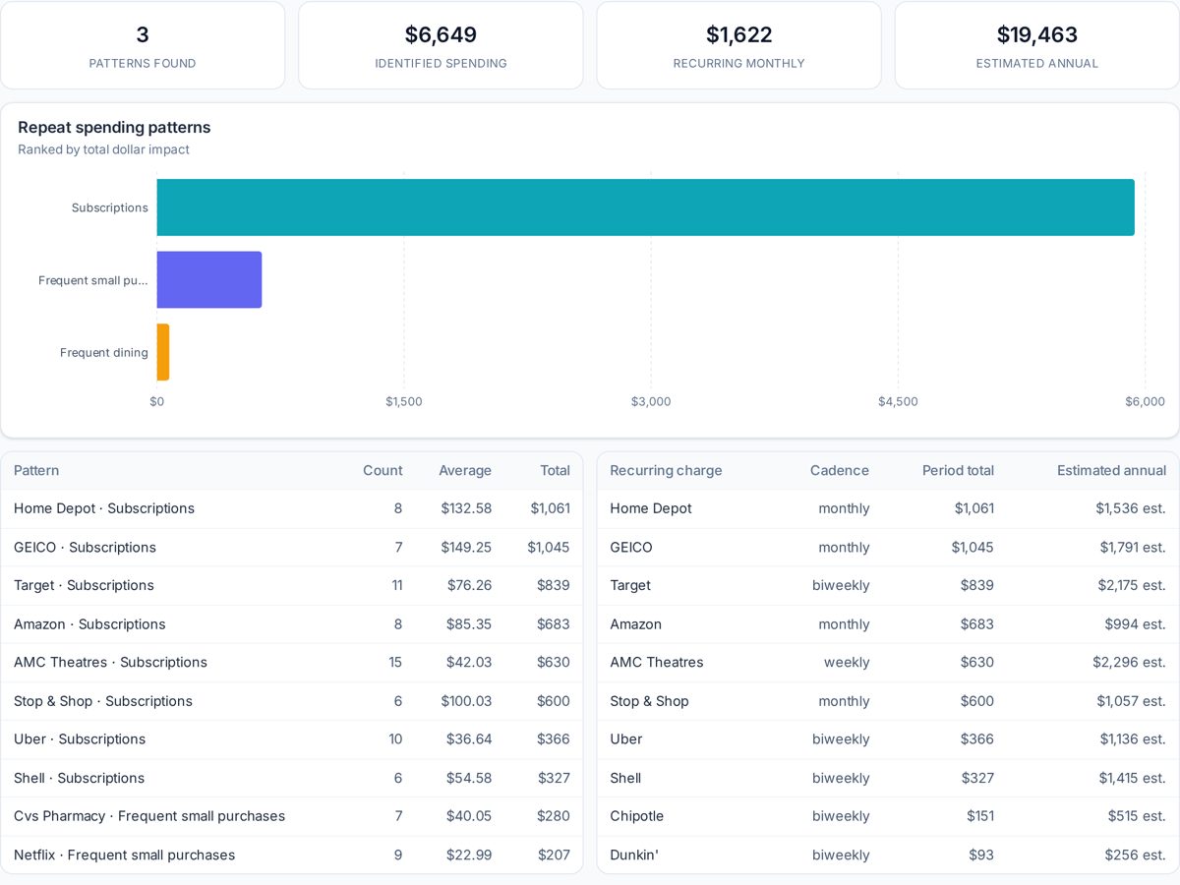
Task: Click the Frequent dining orange bar
Action: tap(163, 352)
